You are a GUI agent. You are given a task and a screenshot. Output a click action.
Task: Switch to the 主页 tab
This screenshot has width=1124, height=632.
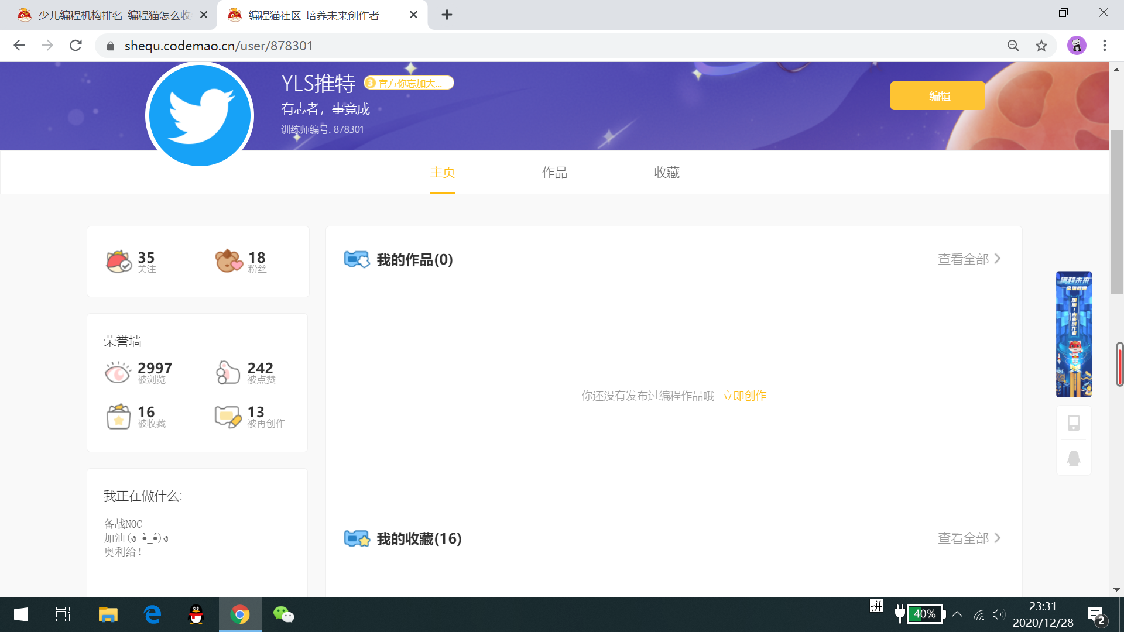(442, 173)
